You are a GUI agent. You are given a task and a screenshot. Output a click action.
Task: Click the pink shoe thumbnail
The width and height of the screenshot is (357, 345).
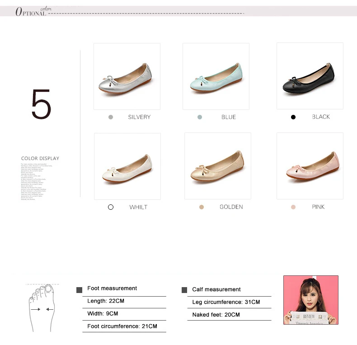pos(310,166)
